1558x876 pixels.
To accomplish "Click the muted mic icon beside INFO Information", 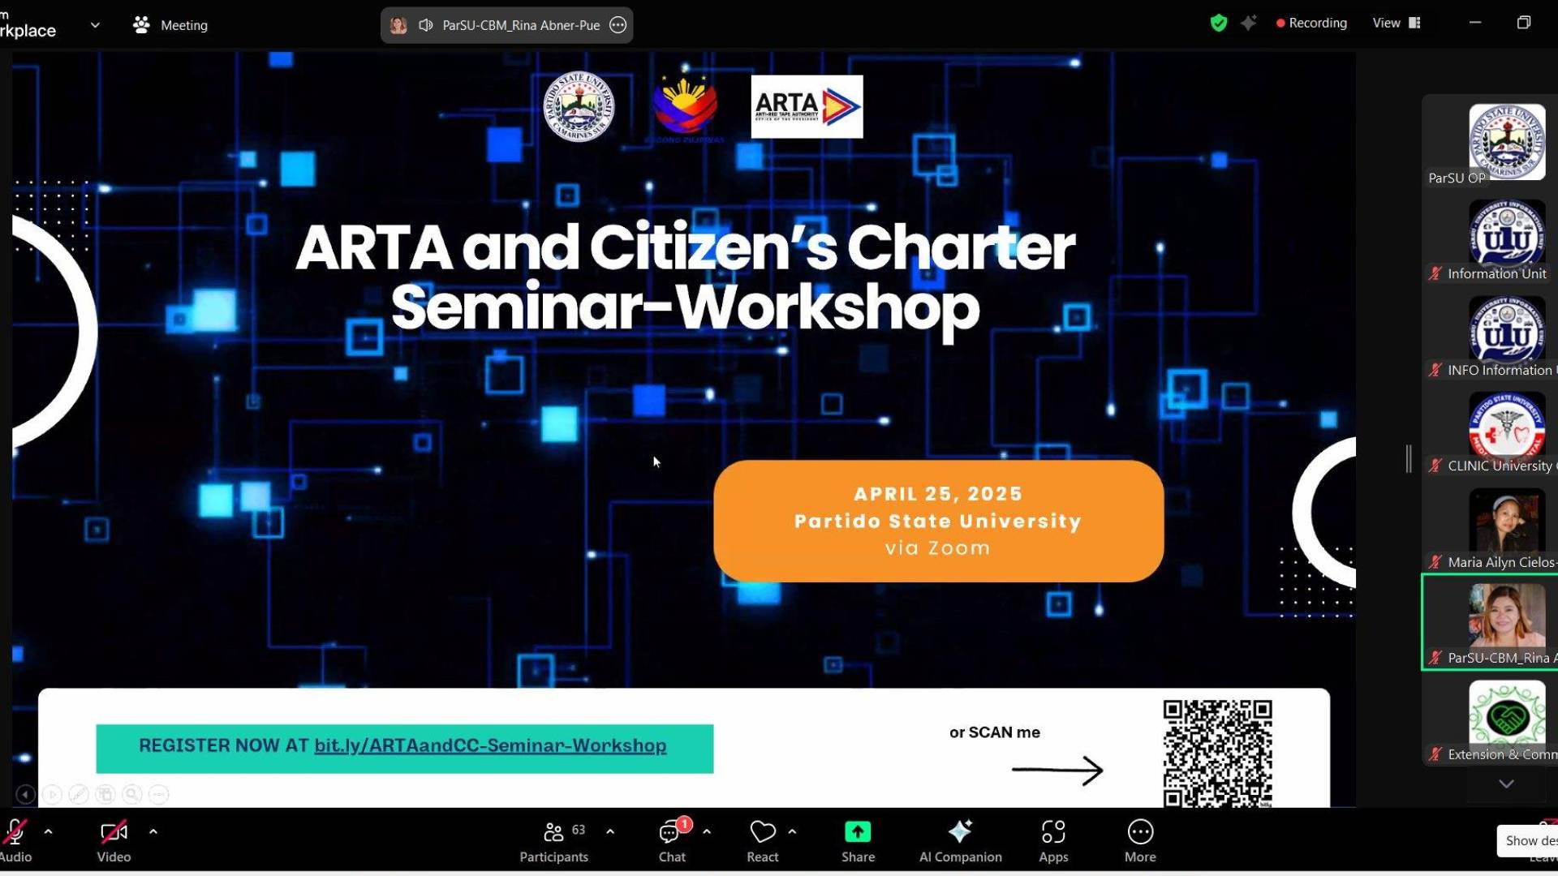I will (x=1435, y=370).
